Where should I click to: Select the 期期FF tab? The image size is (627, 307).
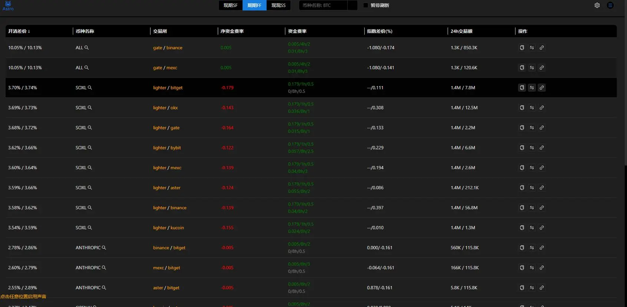coord(255,5)
